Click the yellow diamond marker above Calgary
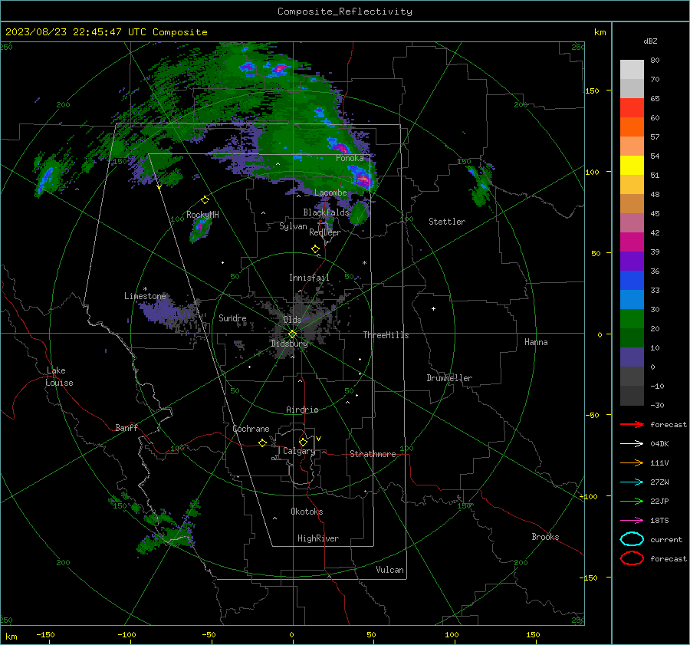 pyautogui.click(x=303, y=442)
